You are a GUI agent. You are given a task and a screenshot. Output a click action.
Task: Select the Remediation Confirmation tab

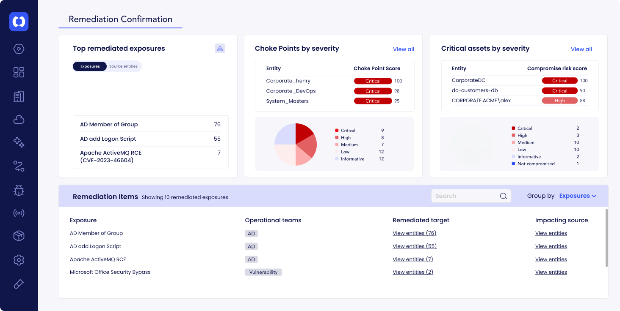[120, 19]
